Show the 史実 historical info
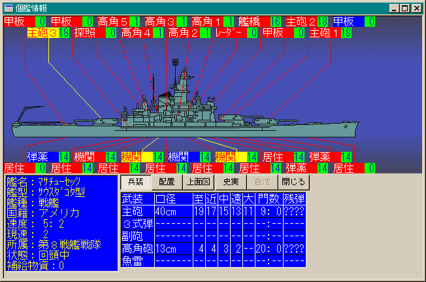 tap(230, 182)
